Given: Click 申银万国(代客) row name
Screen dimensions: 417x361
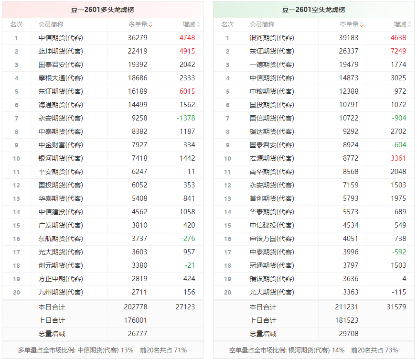Looking at the screenshot, I should coord(272,239).
